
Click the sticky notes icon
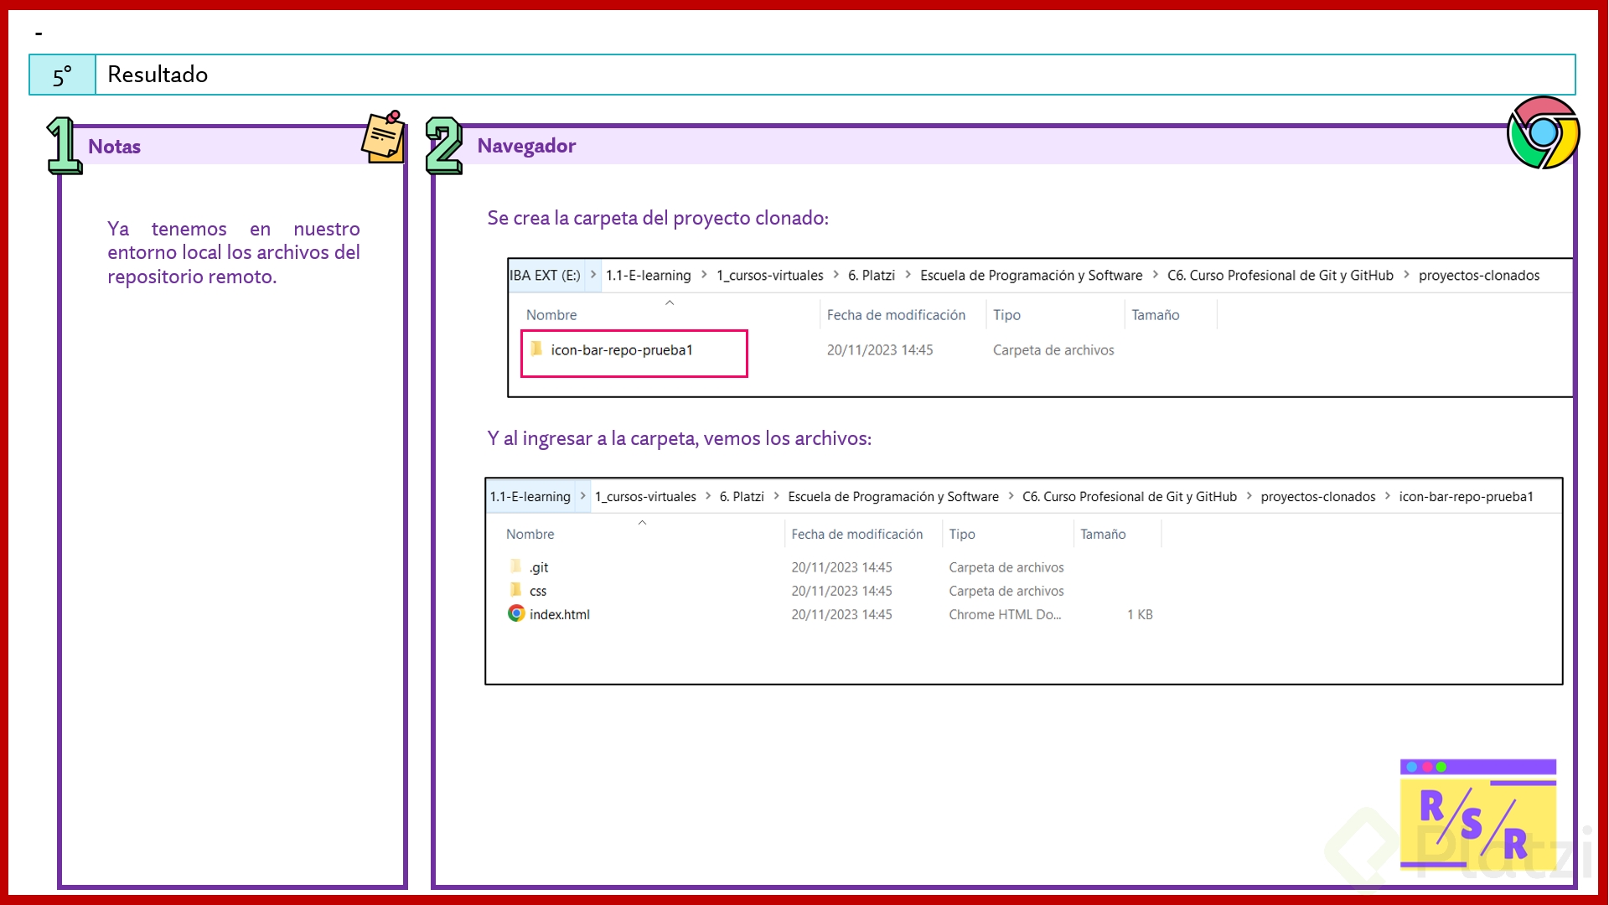pyautogui.click(x=384, y=137)
